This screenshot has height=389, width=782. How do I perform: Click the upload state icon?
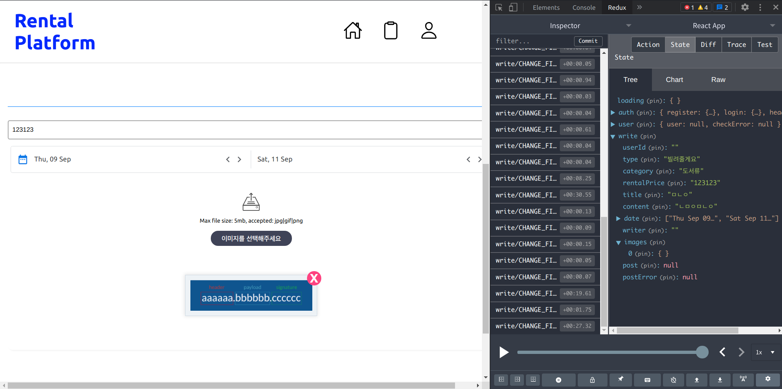(x=697, y=380)
